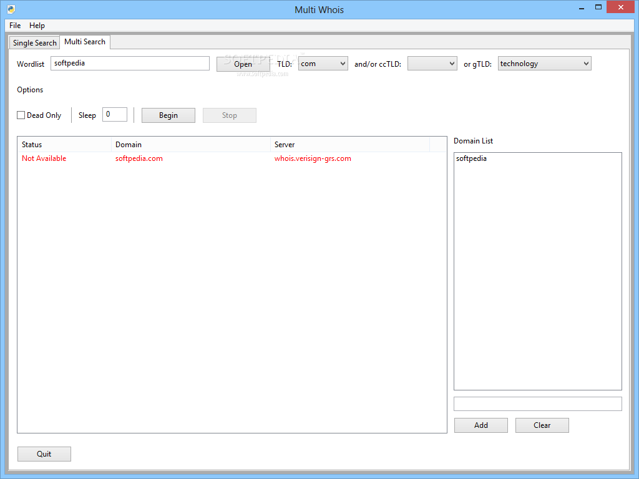Close the Multi Whois window
This screenshot has height=479, width=639.
621,7
